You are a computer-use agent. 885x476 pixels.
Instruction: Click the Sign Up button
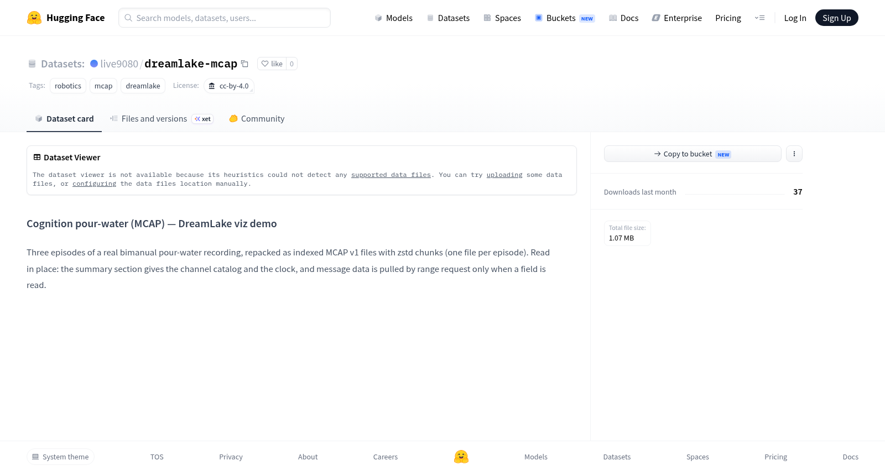pos(836,18)
